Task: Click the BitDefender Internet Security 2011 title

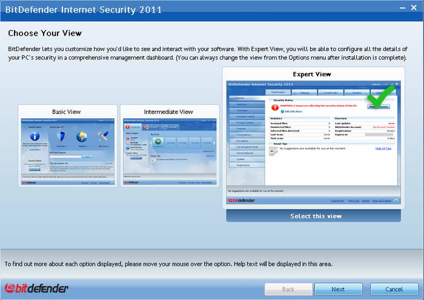Action: point(84,10)
